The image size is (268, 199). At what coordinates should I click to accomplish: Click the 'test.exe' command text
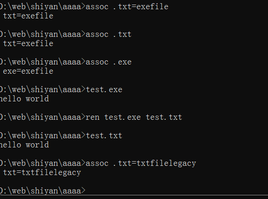104,90
